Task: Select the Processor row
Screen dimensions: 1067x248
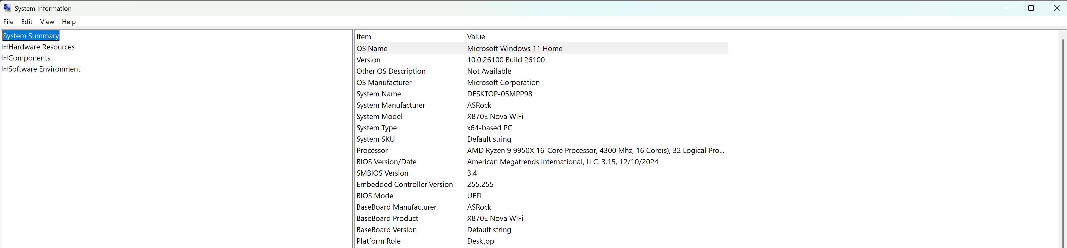Action: click(x=372, y=151)
